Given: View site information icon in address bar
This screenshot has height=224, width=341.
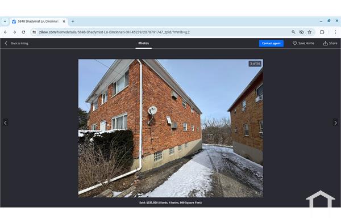Looking at the screenshot, I should [34, 32].
